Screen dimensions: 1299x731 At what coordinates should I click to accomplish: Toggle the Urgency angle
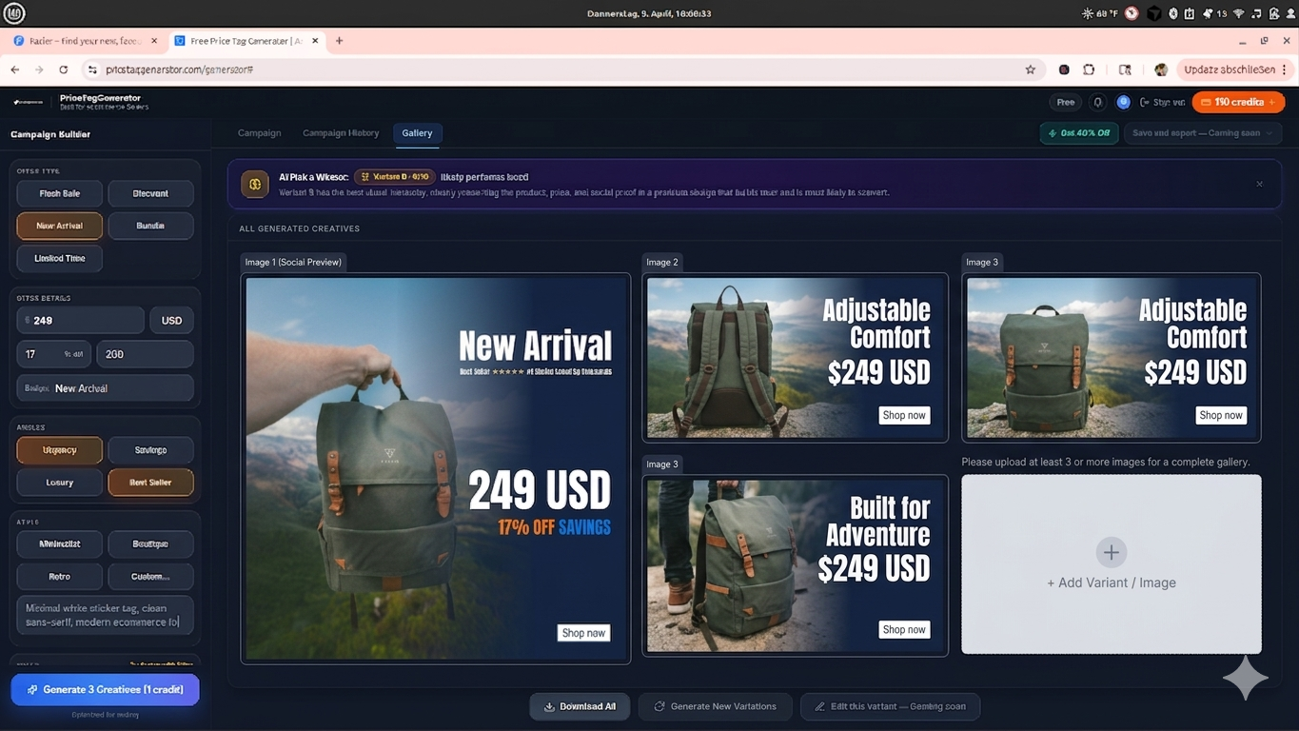coord(60,450)
